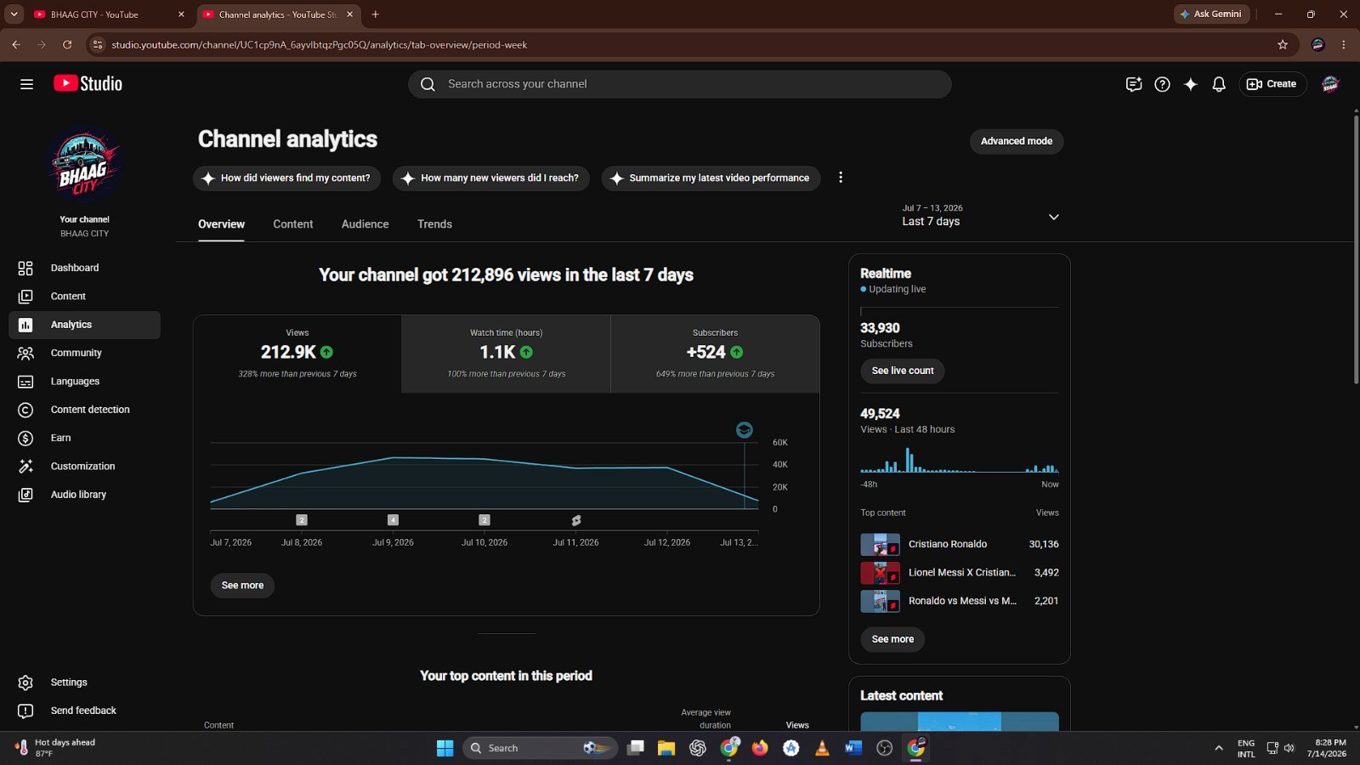Click See more in the Realtime panel
The image size is (1360, 765).
point(892,639)
